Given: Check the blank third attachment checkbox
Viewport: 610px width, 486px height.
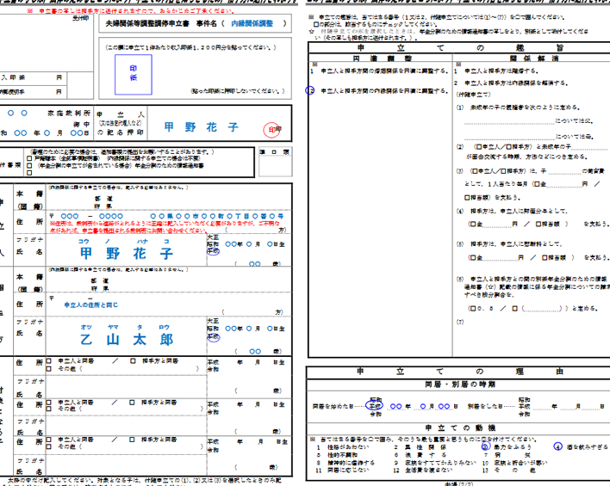Looking at the screenshot, I should 29,173.
